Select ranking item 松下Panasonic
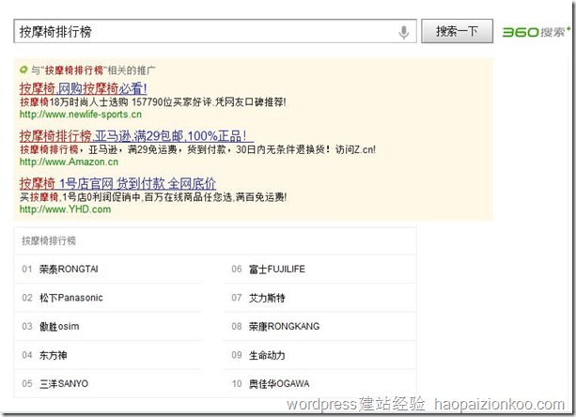Screen dimensions: 576x417 point(71,298)
